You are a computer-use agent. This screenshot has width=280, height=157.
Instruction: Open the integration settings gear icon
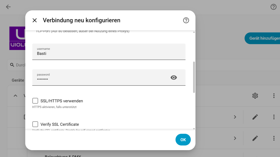pyautogui.click(x=255, y=96)
